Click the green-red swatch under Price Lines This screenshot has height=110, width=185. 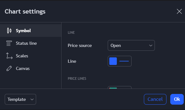click(x=113, y=88)
